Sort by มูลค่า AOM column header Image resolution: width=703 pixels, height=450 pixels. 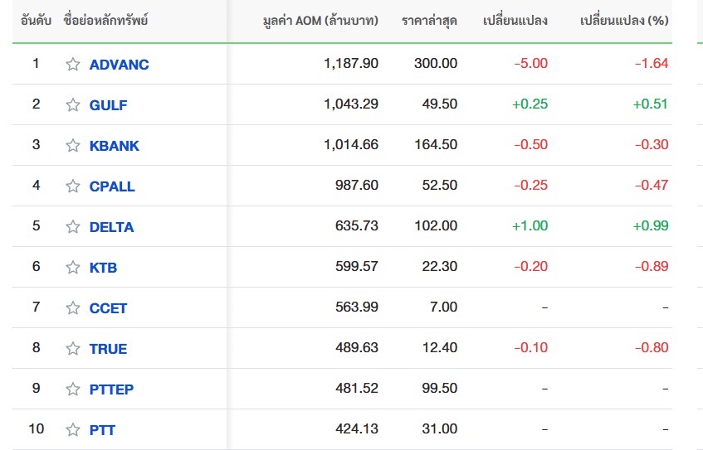click(x=320, y=20)
